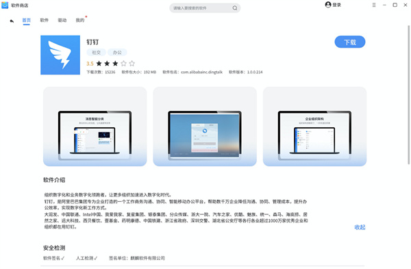Click the fourth rating star
Screen dimensions: 411x269
coord(124,64)
